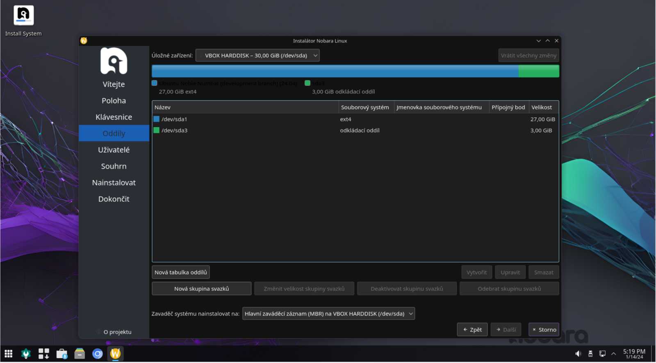Click the 'odkládací oddíl' filesystem cell
656x363 pixels.
360,130
